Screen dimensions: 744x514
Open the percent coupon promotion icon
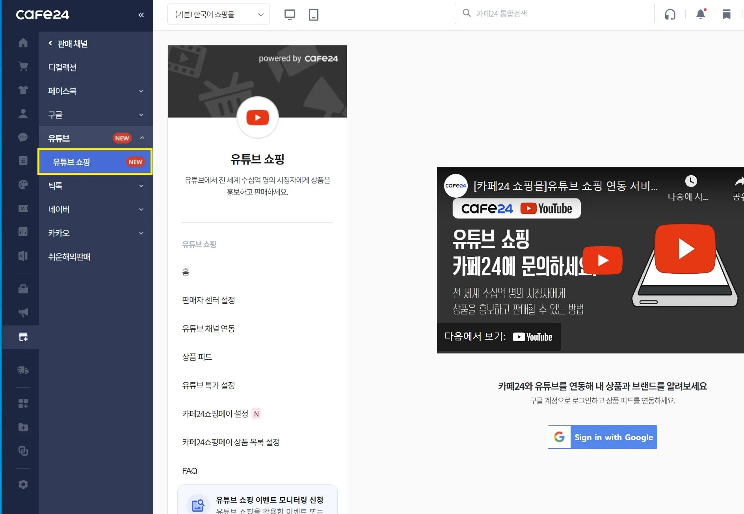pyautogui.click(x=23, y=208)
